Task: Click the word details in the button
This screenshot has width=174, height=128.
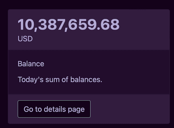Action: pos(55,109)
